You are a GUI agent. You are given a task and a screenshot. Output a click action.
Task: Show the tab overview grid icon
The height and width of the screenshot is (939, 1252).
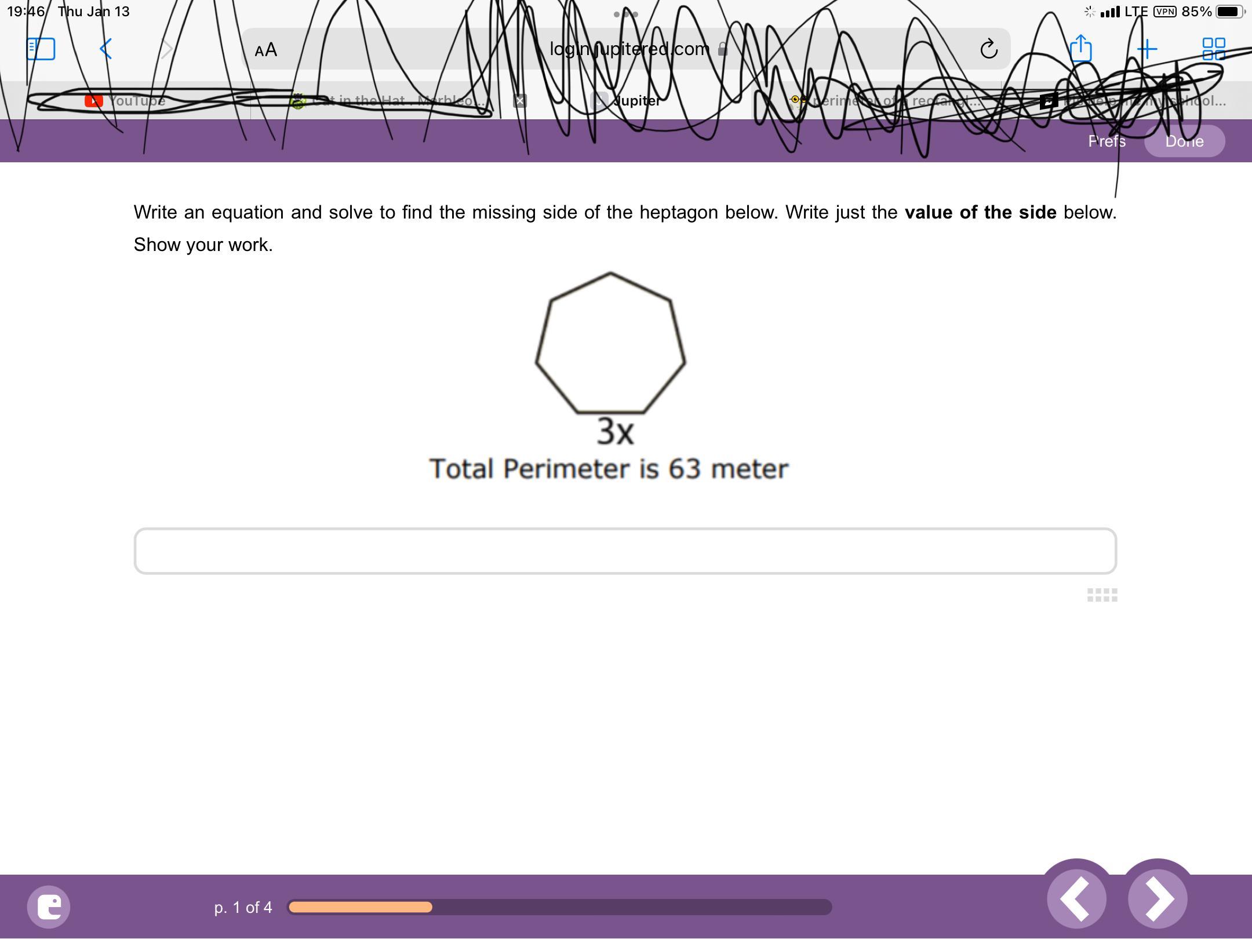click(1214, 49)
